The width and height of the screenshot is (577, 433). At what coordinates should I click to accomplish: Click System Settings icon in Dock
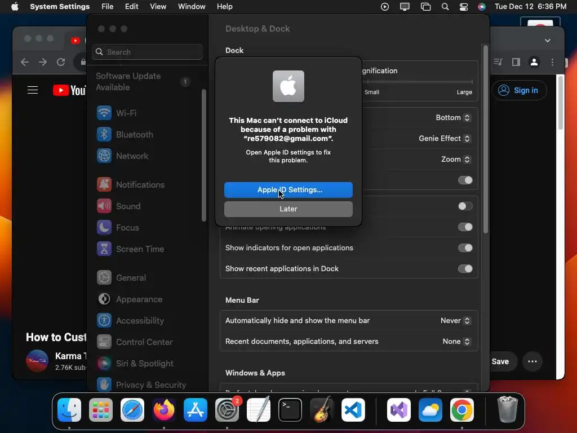pos(227,409)
